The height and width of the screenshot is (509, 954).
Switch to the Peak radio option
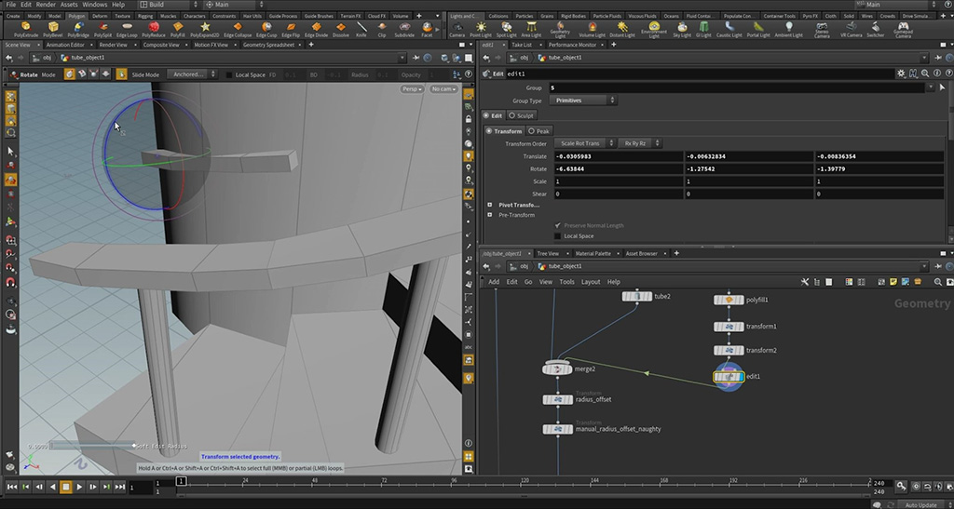pos(538,131)
